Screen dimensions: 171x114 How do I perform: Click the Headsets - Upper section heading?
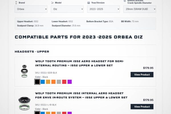click(32, 52)
